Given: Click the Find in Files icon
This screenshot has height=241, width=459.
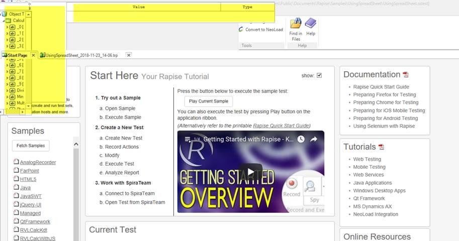Looking at the screenshot, I should [x=296, y=24].
